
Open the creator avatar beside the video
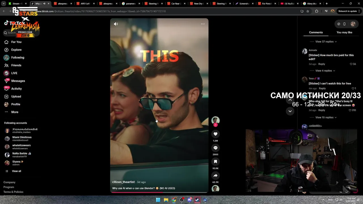coord(216,120)
